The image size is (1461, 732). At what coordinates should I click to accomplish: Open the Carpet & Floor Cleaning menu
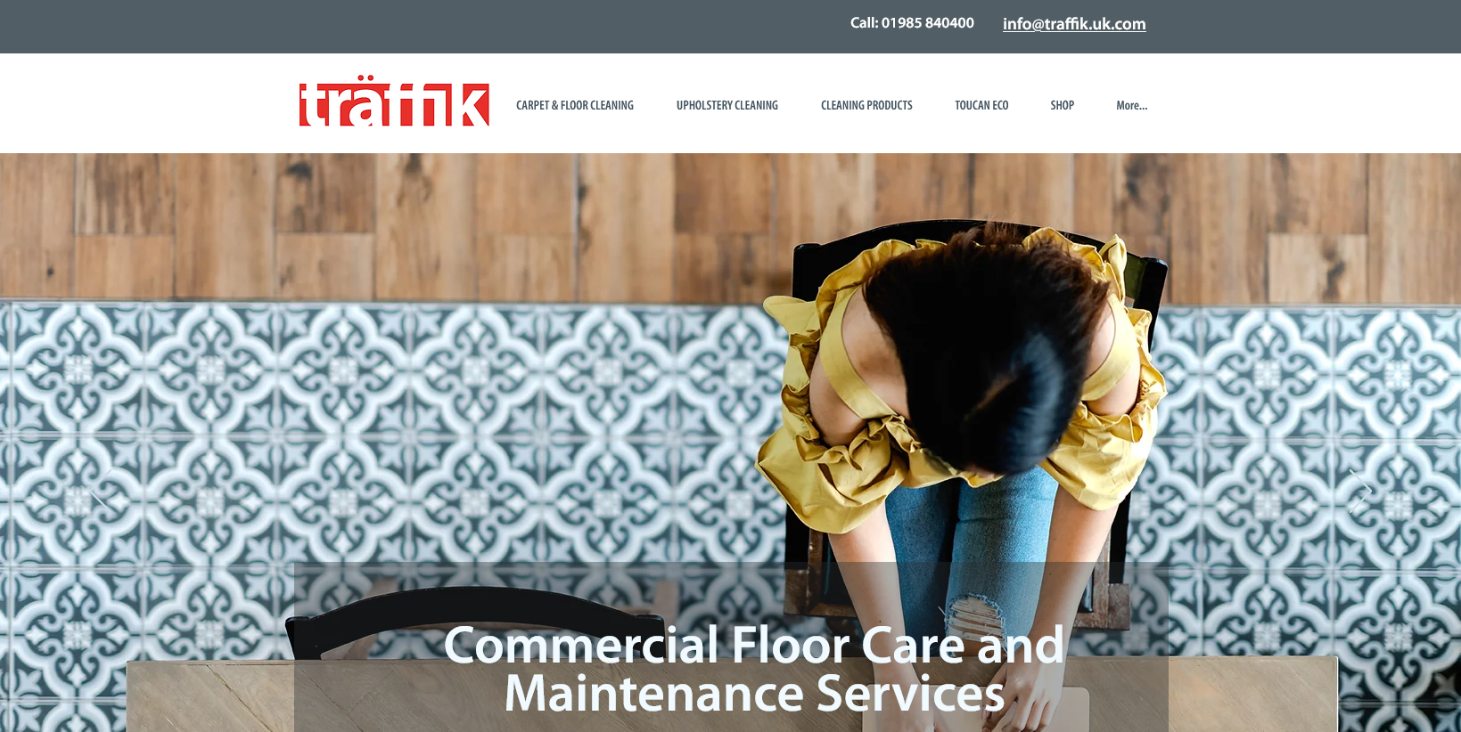[x=575, y=105]
